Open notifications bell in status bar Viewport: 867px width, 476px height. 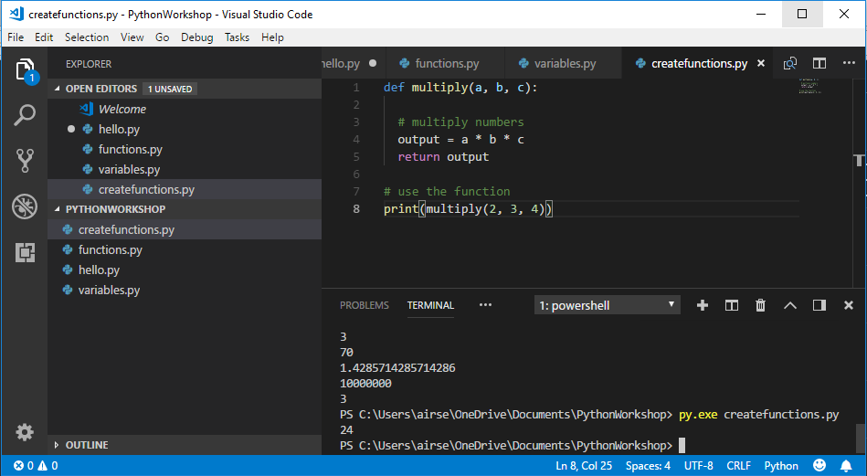pos(847,465)
